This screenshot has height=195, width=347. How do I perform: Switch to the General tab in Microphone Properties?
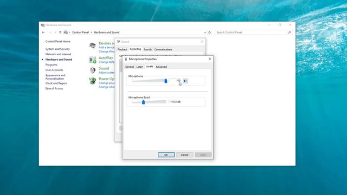tap(130, 67)
